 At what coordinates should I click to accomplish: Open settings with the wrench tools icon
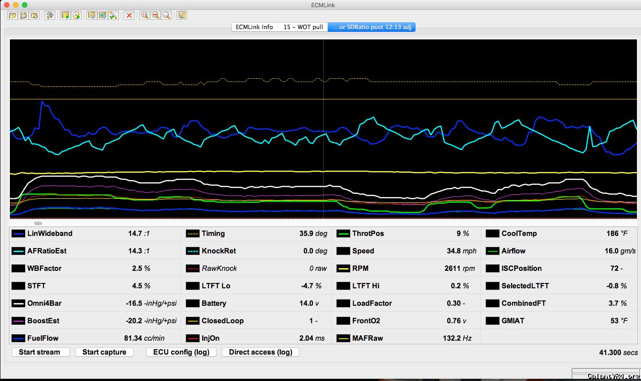[x=50, y=15]
